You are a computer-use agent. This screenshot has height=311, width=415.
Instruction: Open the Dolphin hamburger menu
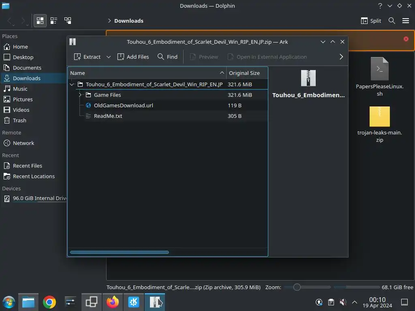coord(405,21)
